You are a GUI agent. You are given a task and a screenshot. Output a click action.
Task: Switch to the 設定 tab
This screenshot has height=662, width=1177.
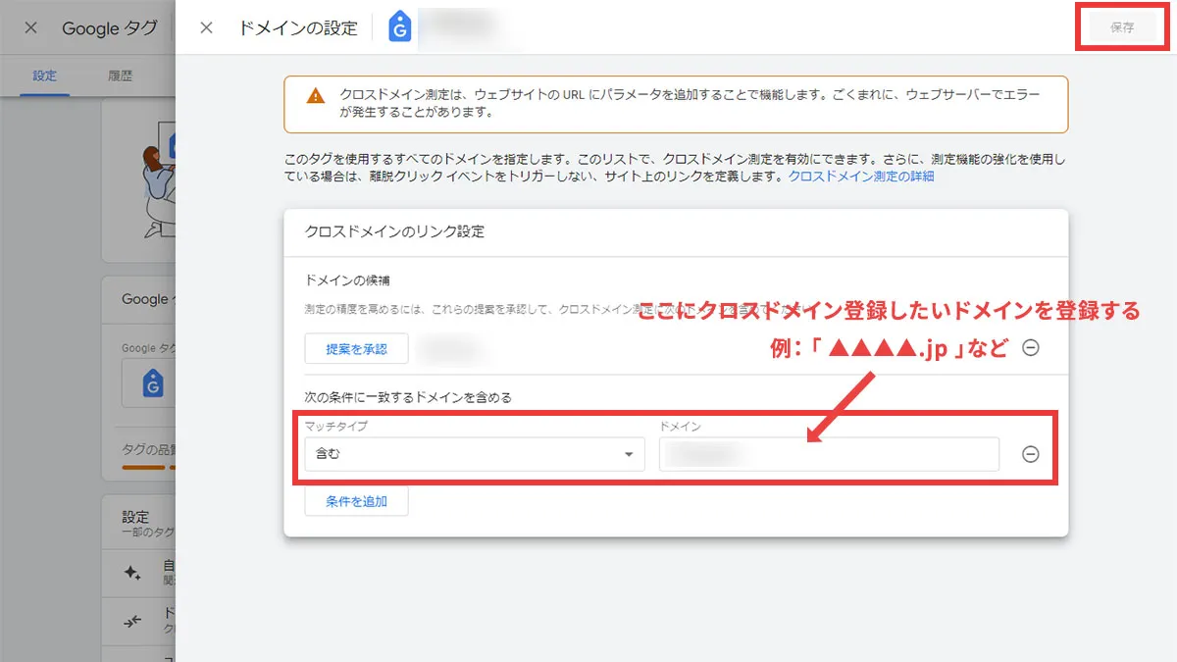pos(42,75)
